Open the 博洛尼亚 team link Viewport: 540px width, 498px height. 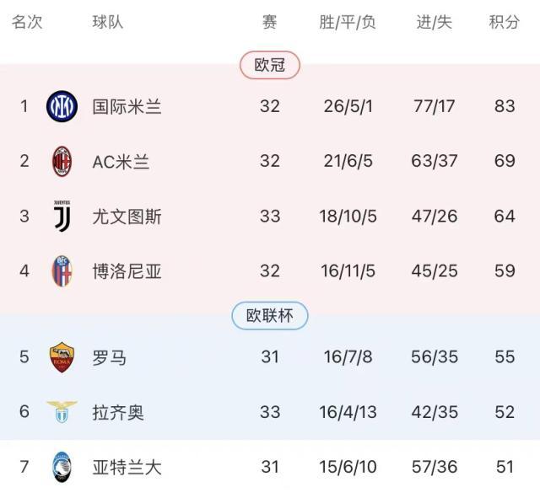(x=127, y=271)
